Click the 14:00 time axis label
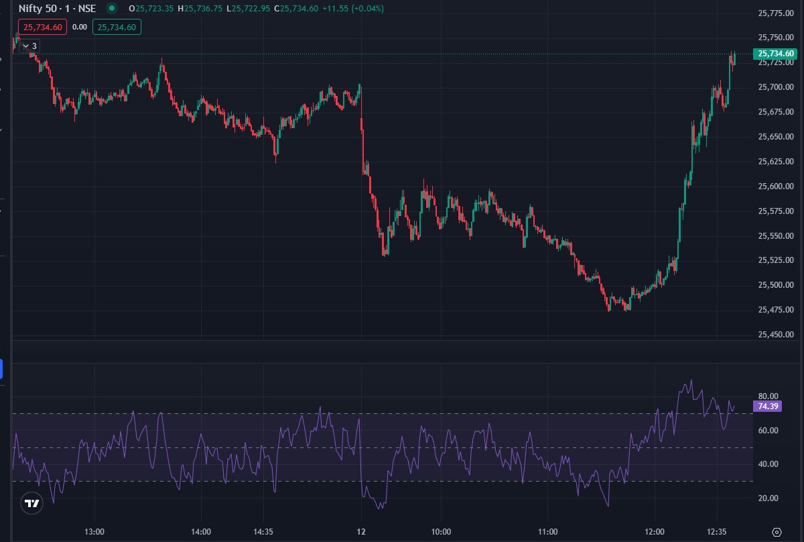Viewport: 804px width, 542px height. (201, 532)
